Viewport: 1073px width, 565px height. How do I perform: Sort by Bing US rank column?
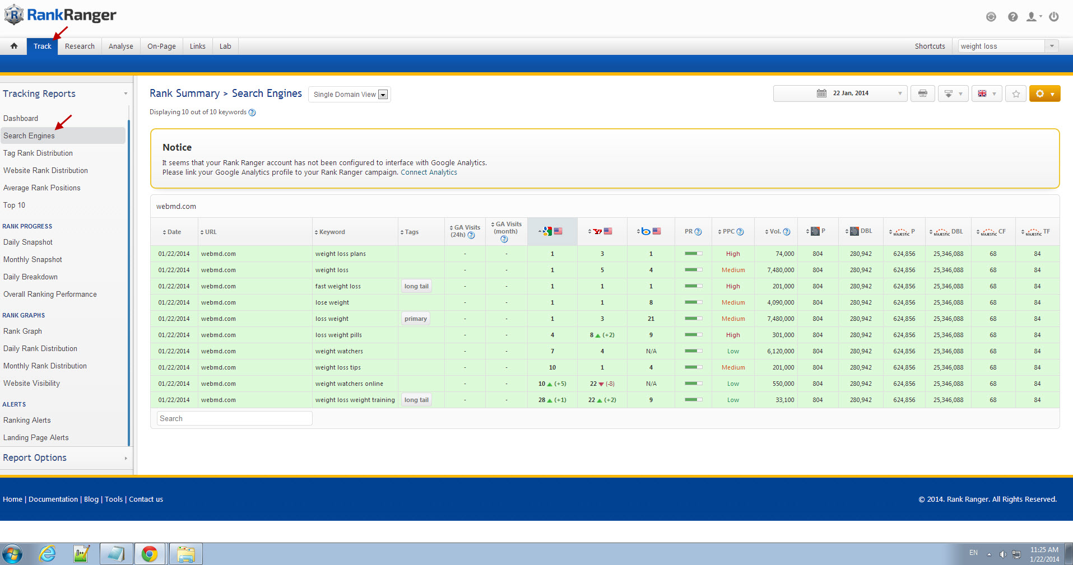pyautogui.click(x=651, y=231)
